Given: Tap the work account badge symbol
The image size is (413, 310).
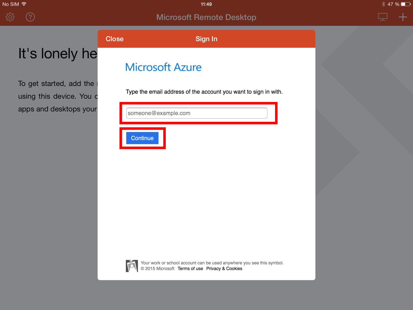Looking at the screenshot, I should tap(132, 266).
